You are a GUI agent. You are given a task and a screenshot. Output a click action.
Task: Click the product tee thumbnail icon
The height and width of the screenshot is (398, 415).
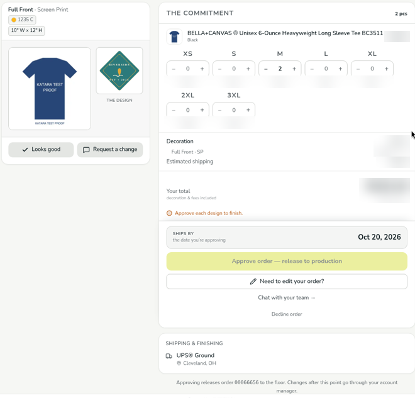pyautogui.click(x=174, y=36)
